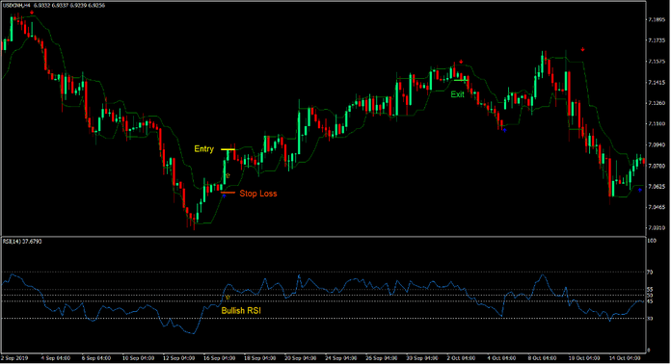Click the 7.1260 price axis label
The image size is (671, 364).
(x=657, y=103)
